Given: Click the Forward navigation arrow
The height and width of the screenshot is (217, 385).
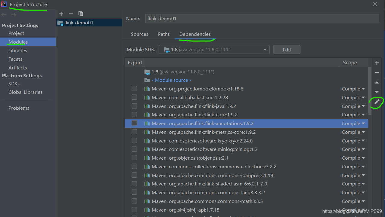Looking at the screenshot, I should 14,15.
